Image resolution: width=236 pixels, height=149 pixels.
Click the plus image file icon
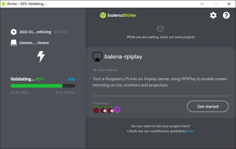pyautogui.click(x=14, y=32)
